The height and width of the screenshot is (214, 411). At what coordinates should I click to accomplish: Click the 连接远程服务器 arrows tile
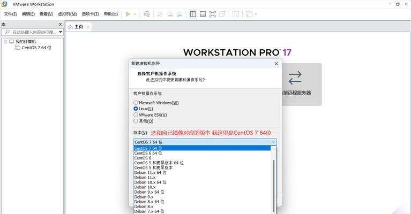pyautogui.click(x=295, y=78)
